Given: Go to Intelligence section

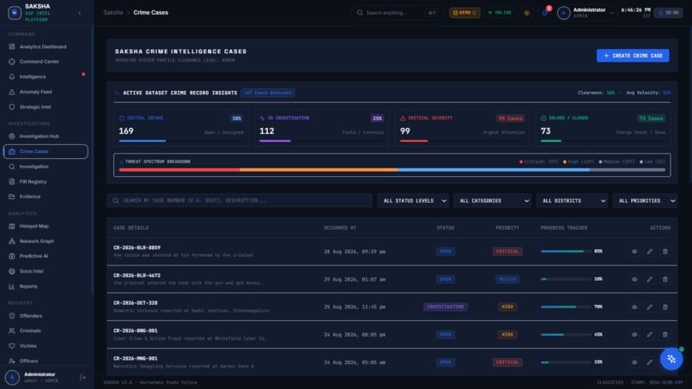Looking at the screenshot, I should pos(46,76).
